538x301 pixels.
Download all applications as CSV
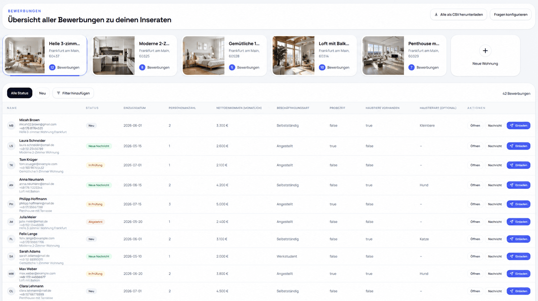[458, 14]
